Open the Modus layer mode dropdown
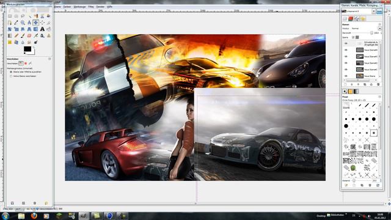The image size is (391, 220). [x=379, y=29]
